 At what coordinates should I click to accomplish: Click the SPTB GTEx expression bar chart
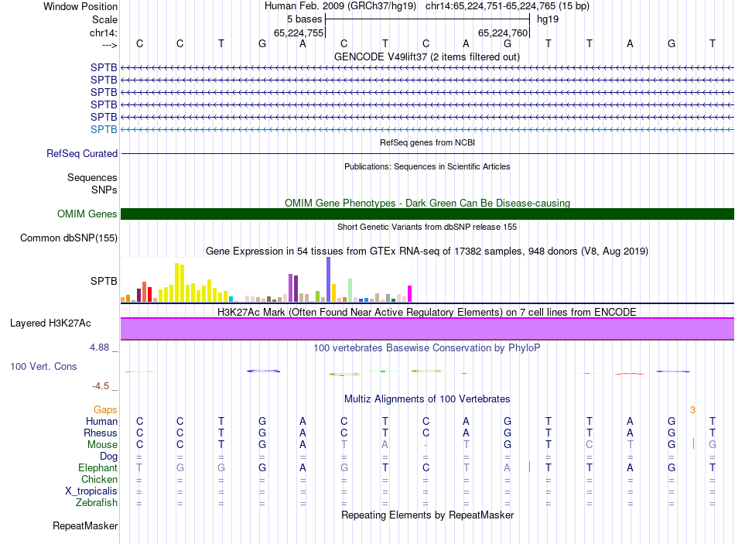pyautogui.click(x=266, y=279)
